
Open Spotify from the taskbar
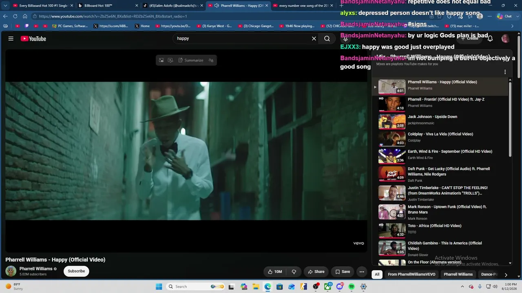(x=352, y=286)
